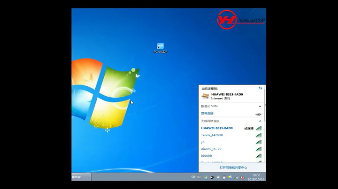This screenshot has width=338, height=189.
Task: Click signal bars beside kkkkkk network
Action: [259, 156]
